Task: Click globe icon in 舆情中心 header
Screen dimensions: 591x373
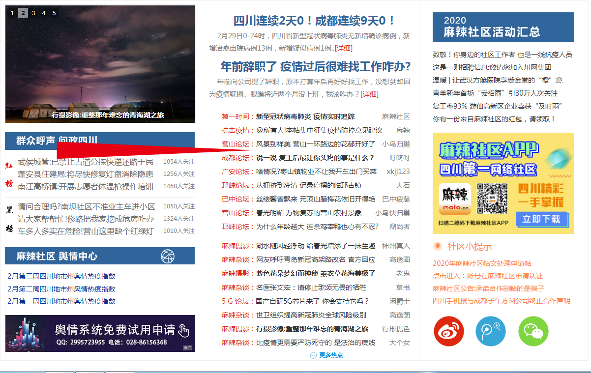Action: point(168,256)
